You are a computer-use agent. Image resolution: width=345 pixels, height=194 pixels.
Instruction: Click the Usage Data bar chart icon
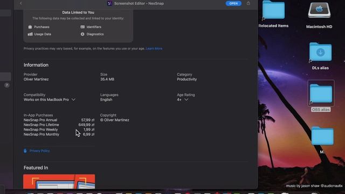(x=30, y=34)
